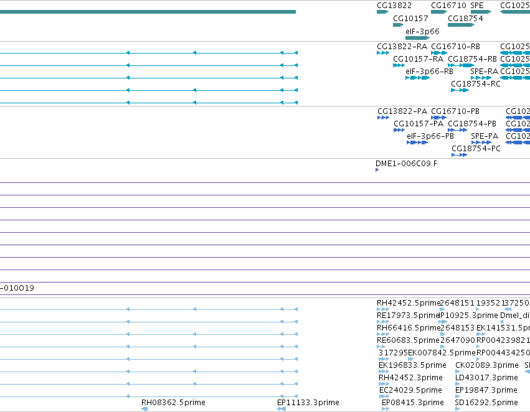
Task: Select transcript CG18754-RB
Action: [x=472, y=59]
